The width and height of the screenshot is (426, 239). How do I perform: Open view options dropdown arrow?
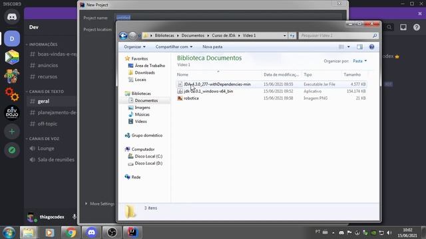coord(349,47)
